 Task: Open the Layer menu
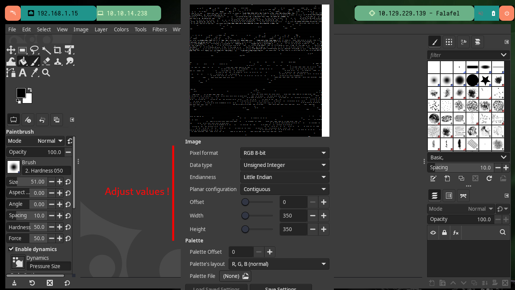click(101, 29)
